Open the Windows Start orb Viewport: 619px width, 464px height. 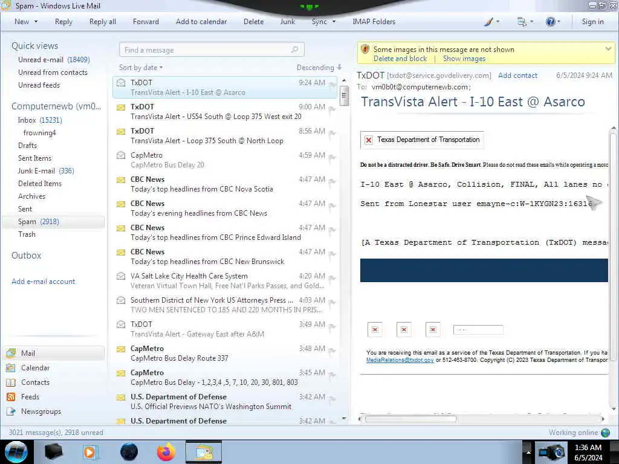16,452
